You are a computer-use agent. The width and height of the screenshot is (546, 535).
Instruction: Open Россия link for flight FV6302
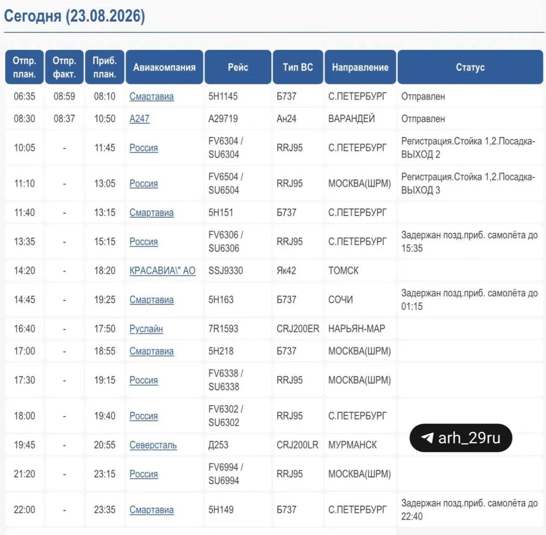[144, 416]
